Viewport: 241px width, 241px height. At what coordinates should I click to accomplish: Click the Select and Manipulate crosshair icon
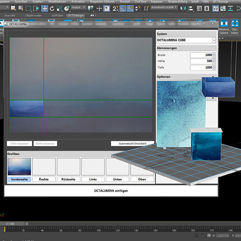click(99, 9)
